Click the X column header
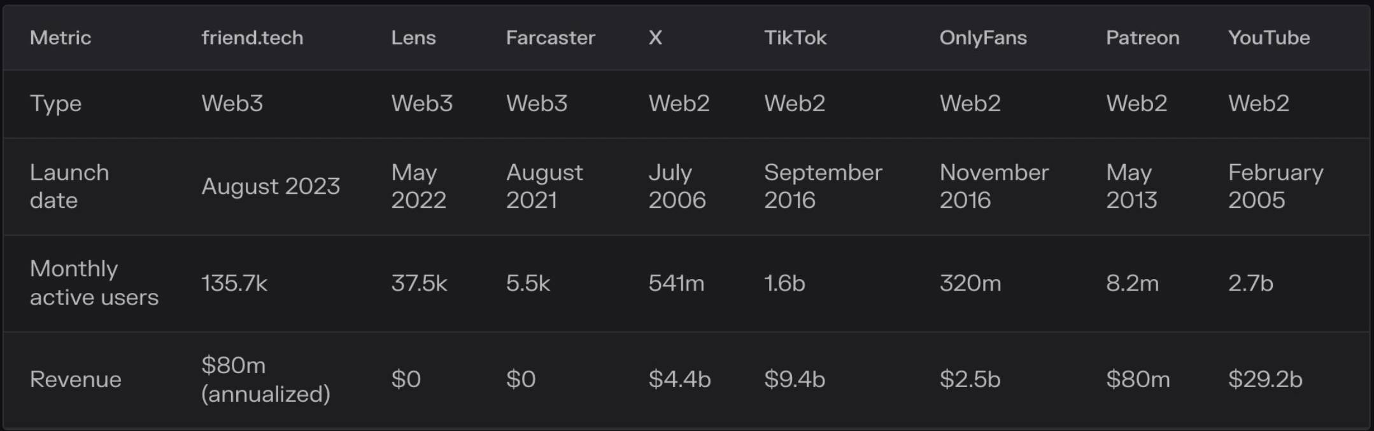 655,38
